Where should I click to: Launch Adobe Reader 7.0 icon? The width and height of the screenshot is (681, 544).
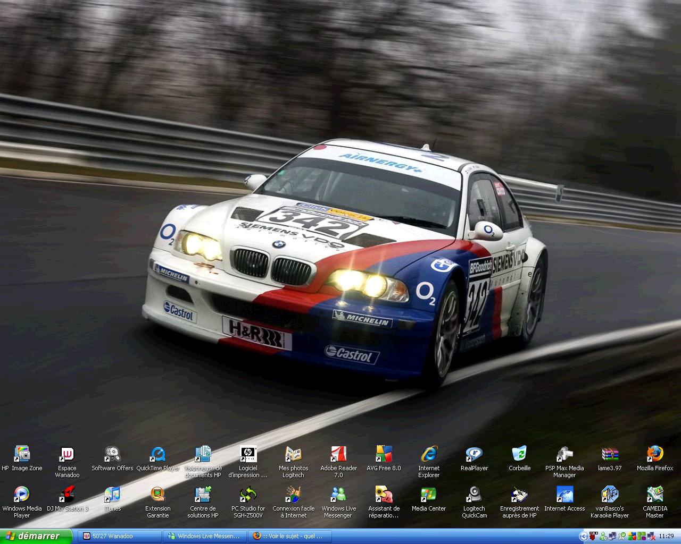pyautogui.click(x=338, y=461)
